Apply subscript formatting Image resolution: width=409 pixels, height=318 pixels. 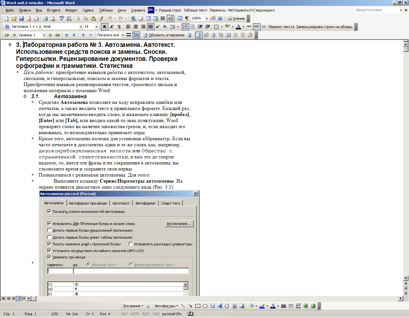(165, 27)
